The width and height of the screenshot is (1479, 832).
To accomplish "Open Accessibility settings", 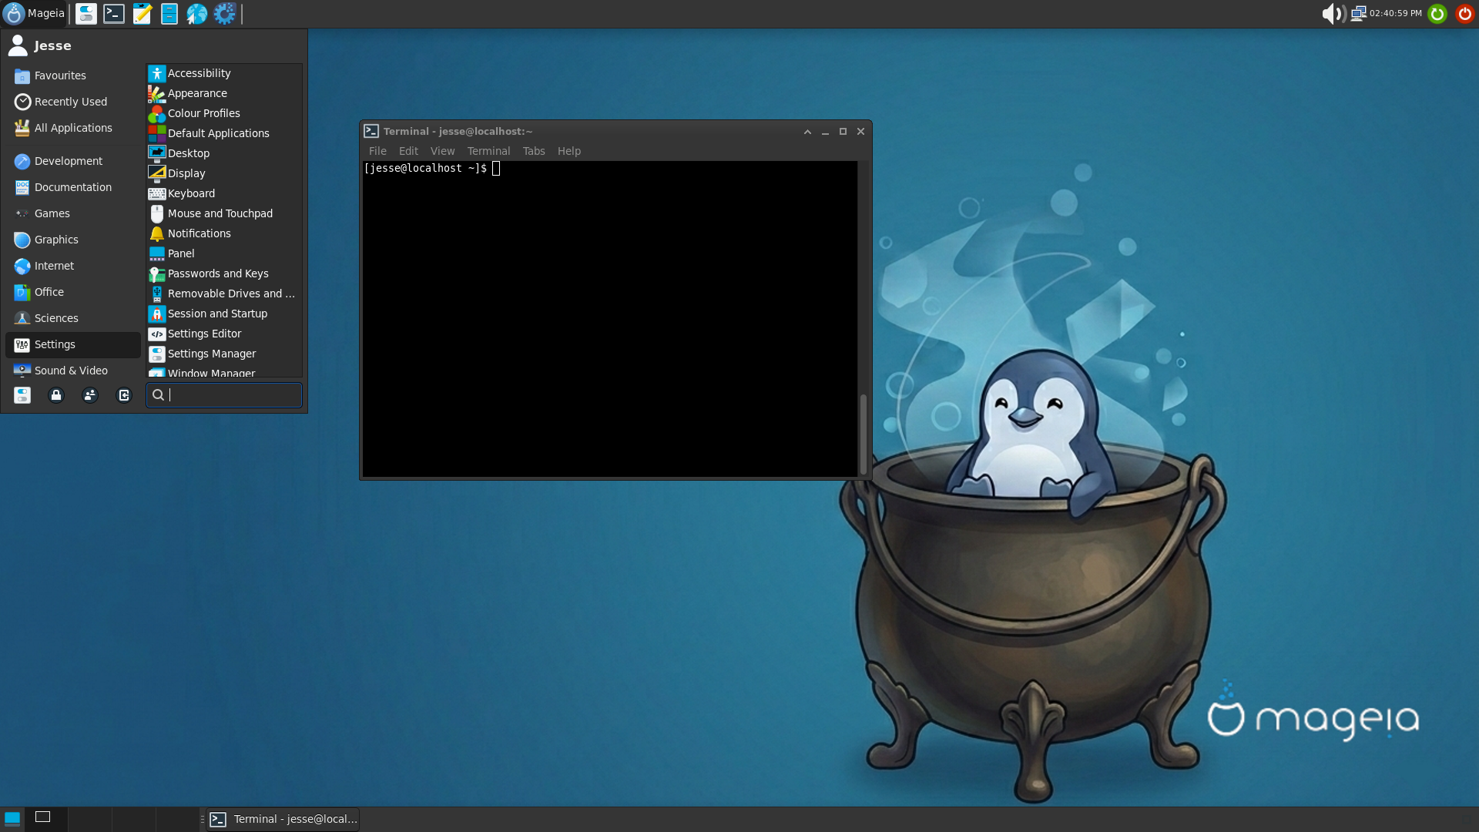I will pyautogui.click(x=224, y=73).
